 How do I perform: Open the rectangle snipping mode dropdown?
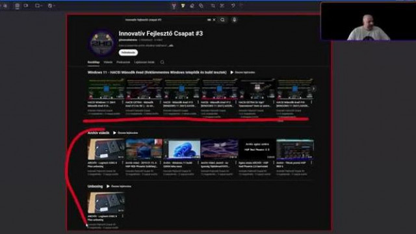[39, 6]
